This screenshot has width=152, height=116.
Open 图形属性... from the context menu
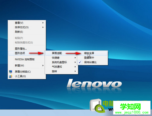click(27, 49)
